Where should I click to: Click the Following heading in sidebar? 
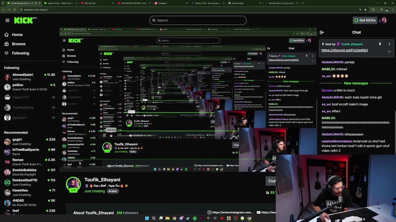11,68
